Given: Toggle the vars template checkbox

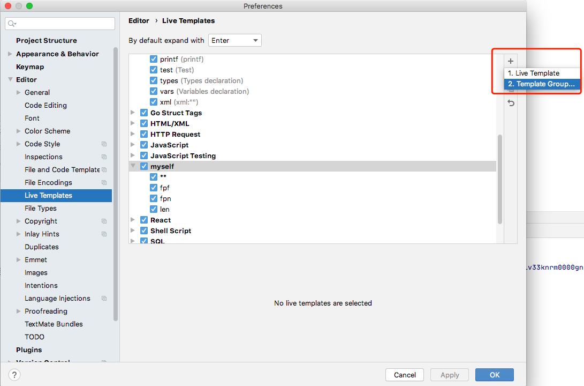Looking at the screenshot, I should pyautogui.click(x=154, y=91).
